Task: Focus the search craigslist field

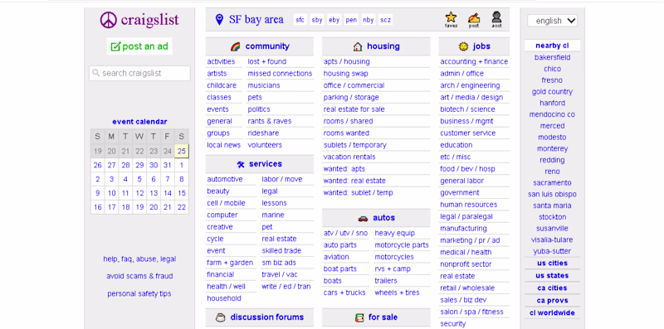Action: tap(139, 73)
